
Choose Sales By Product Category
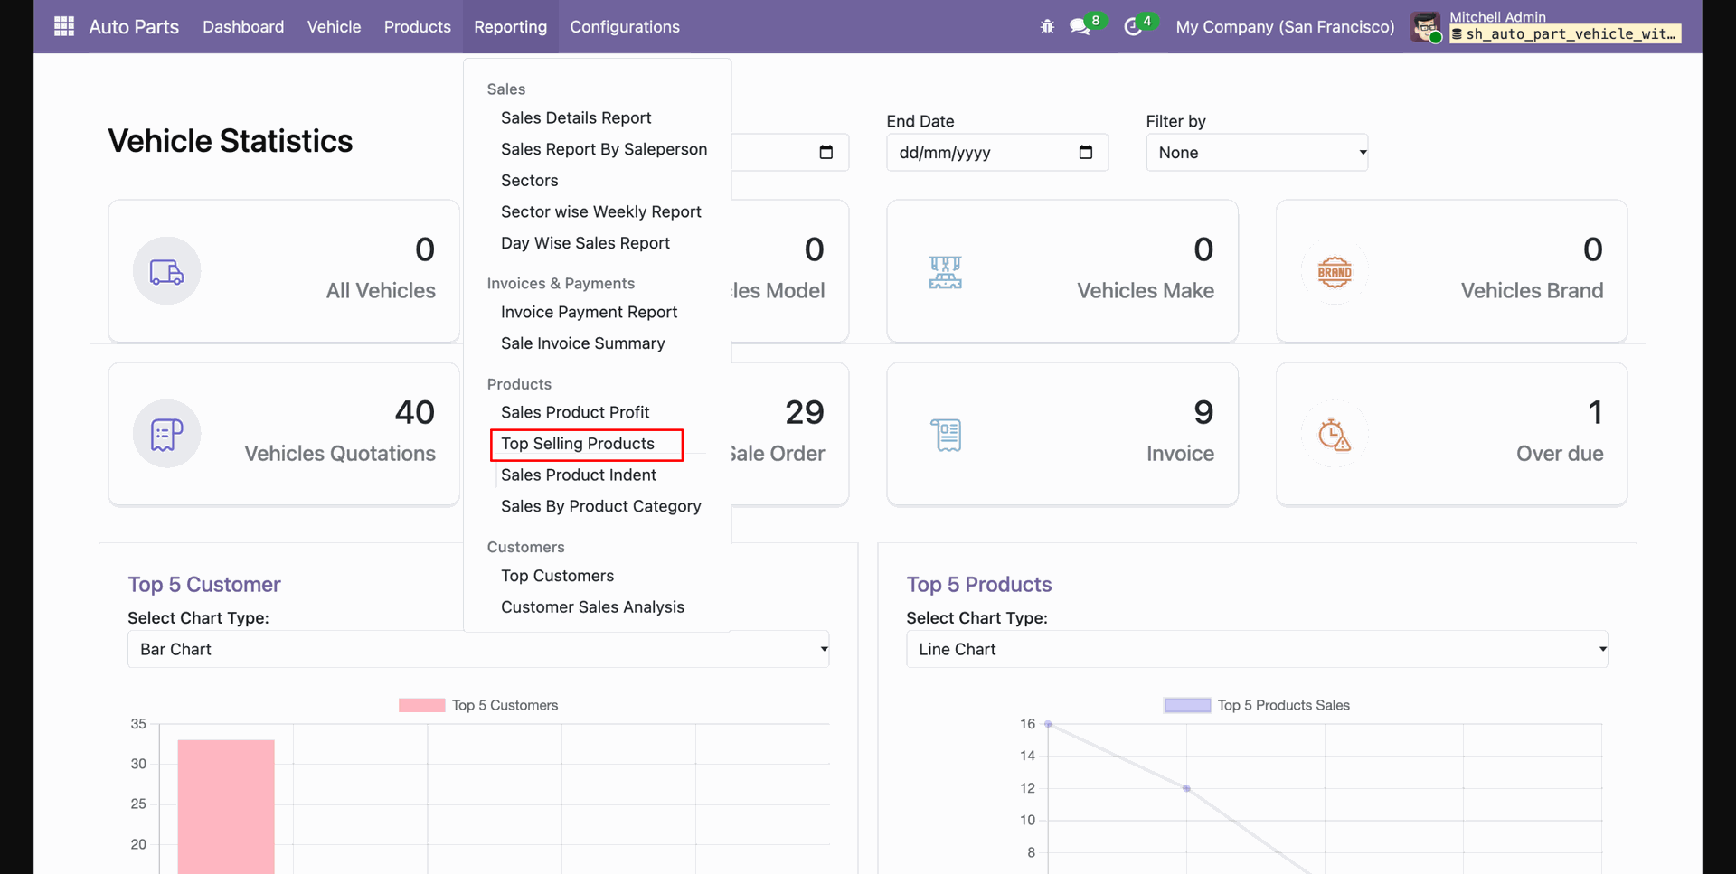click(x=601, y=506)
